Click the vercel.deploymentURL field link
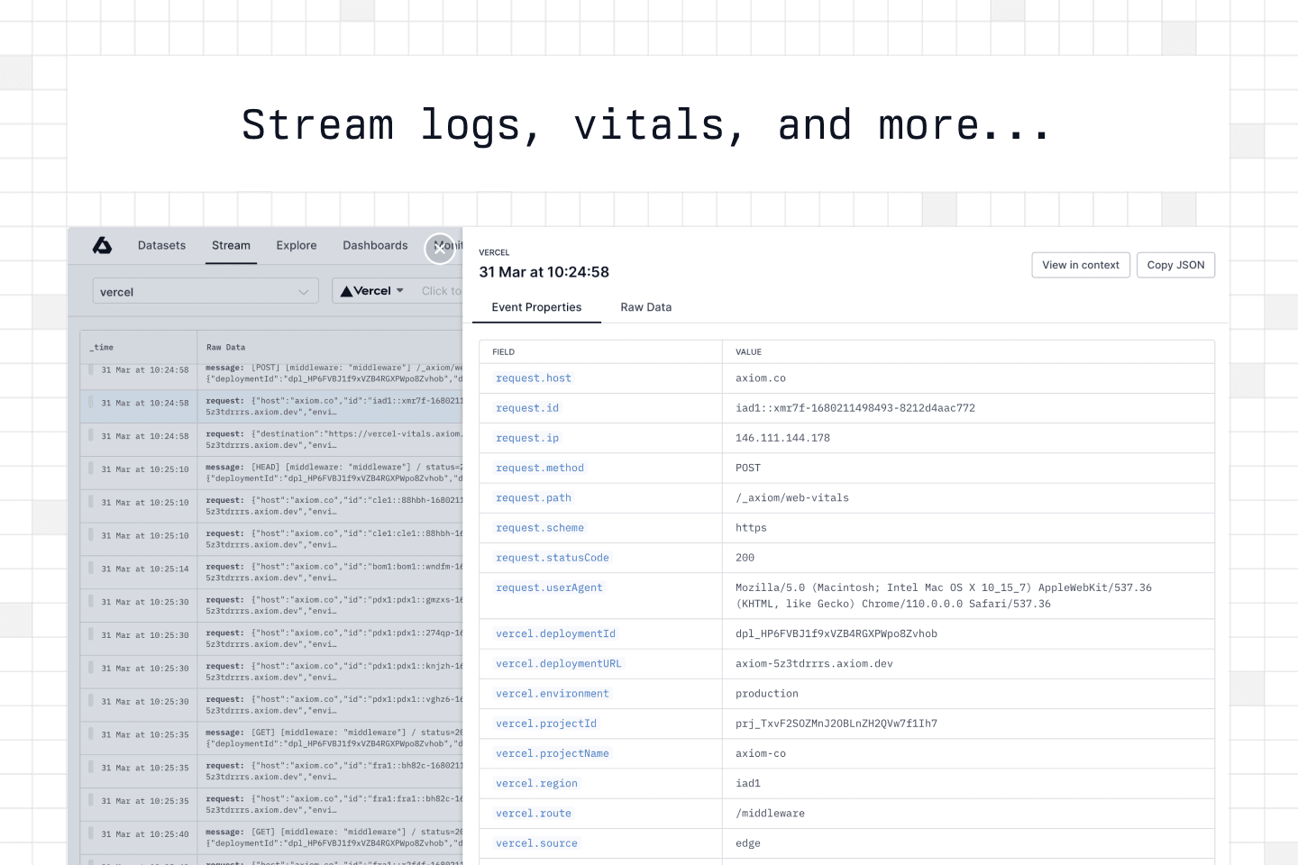1298x865 pixels. pyautogui.click(x=558, y=664)
